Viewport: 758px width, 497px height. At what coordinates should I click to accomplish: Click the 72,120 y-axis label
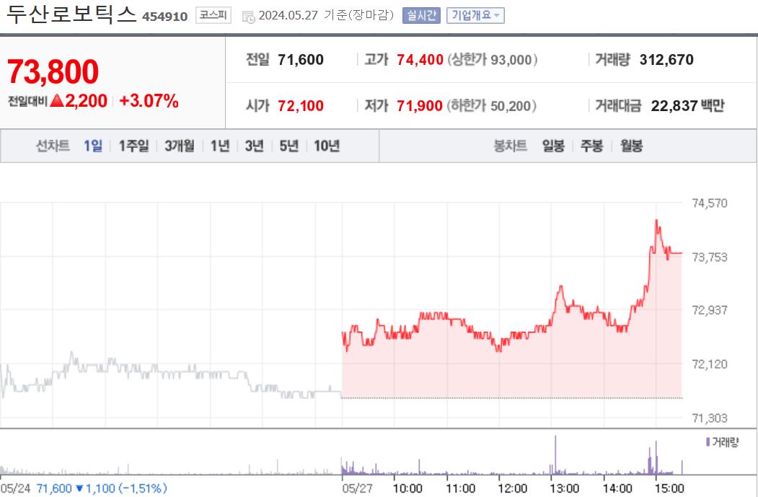709,364
